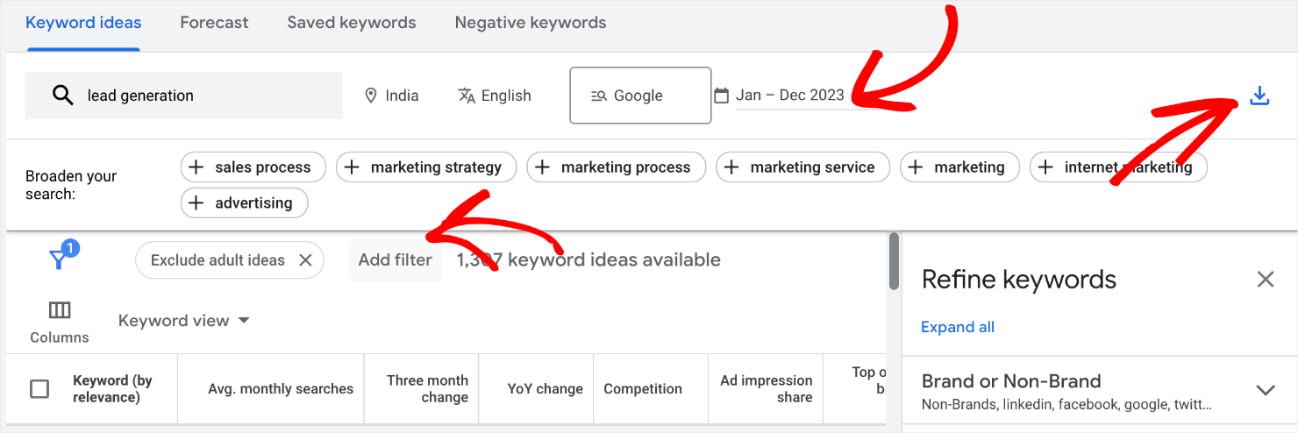This screenshot has height=433, width=1298.
Task: Click the location pin icon for India
Action: [x=371, y=96]
